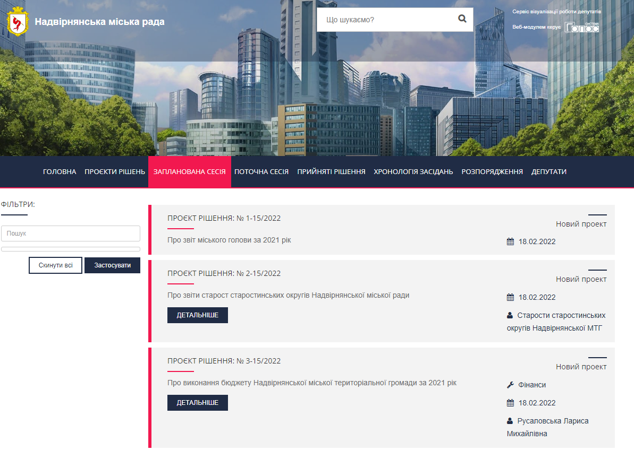This screenshot has width=634, height=450.
Task: Click the wrench icon next to Фінанси
Action: click(510, 385)
